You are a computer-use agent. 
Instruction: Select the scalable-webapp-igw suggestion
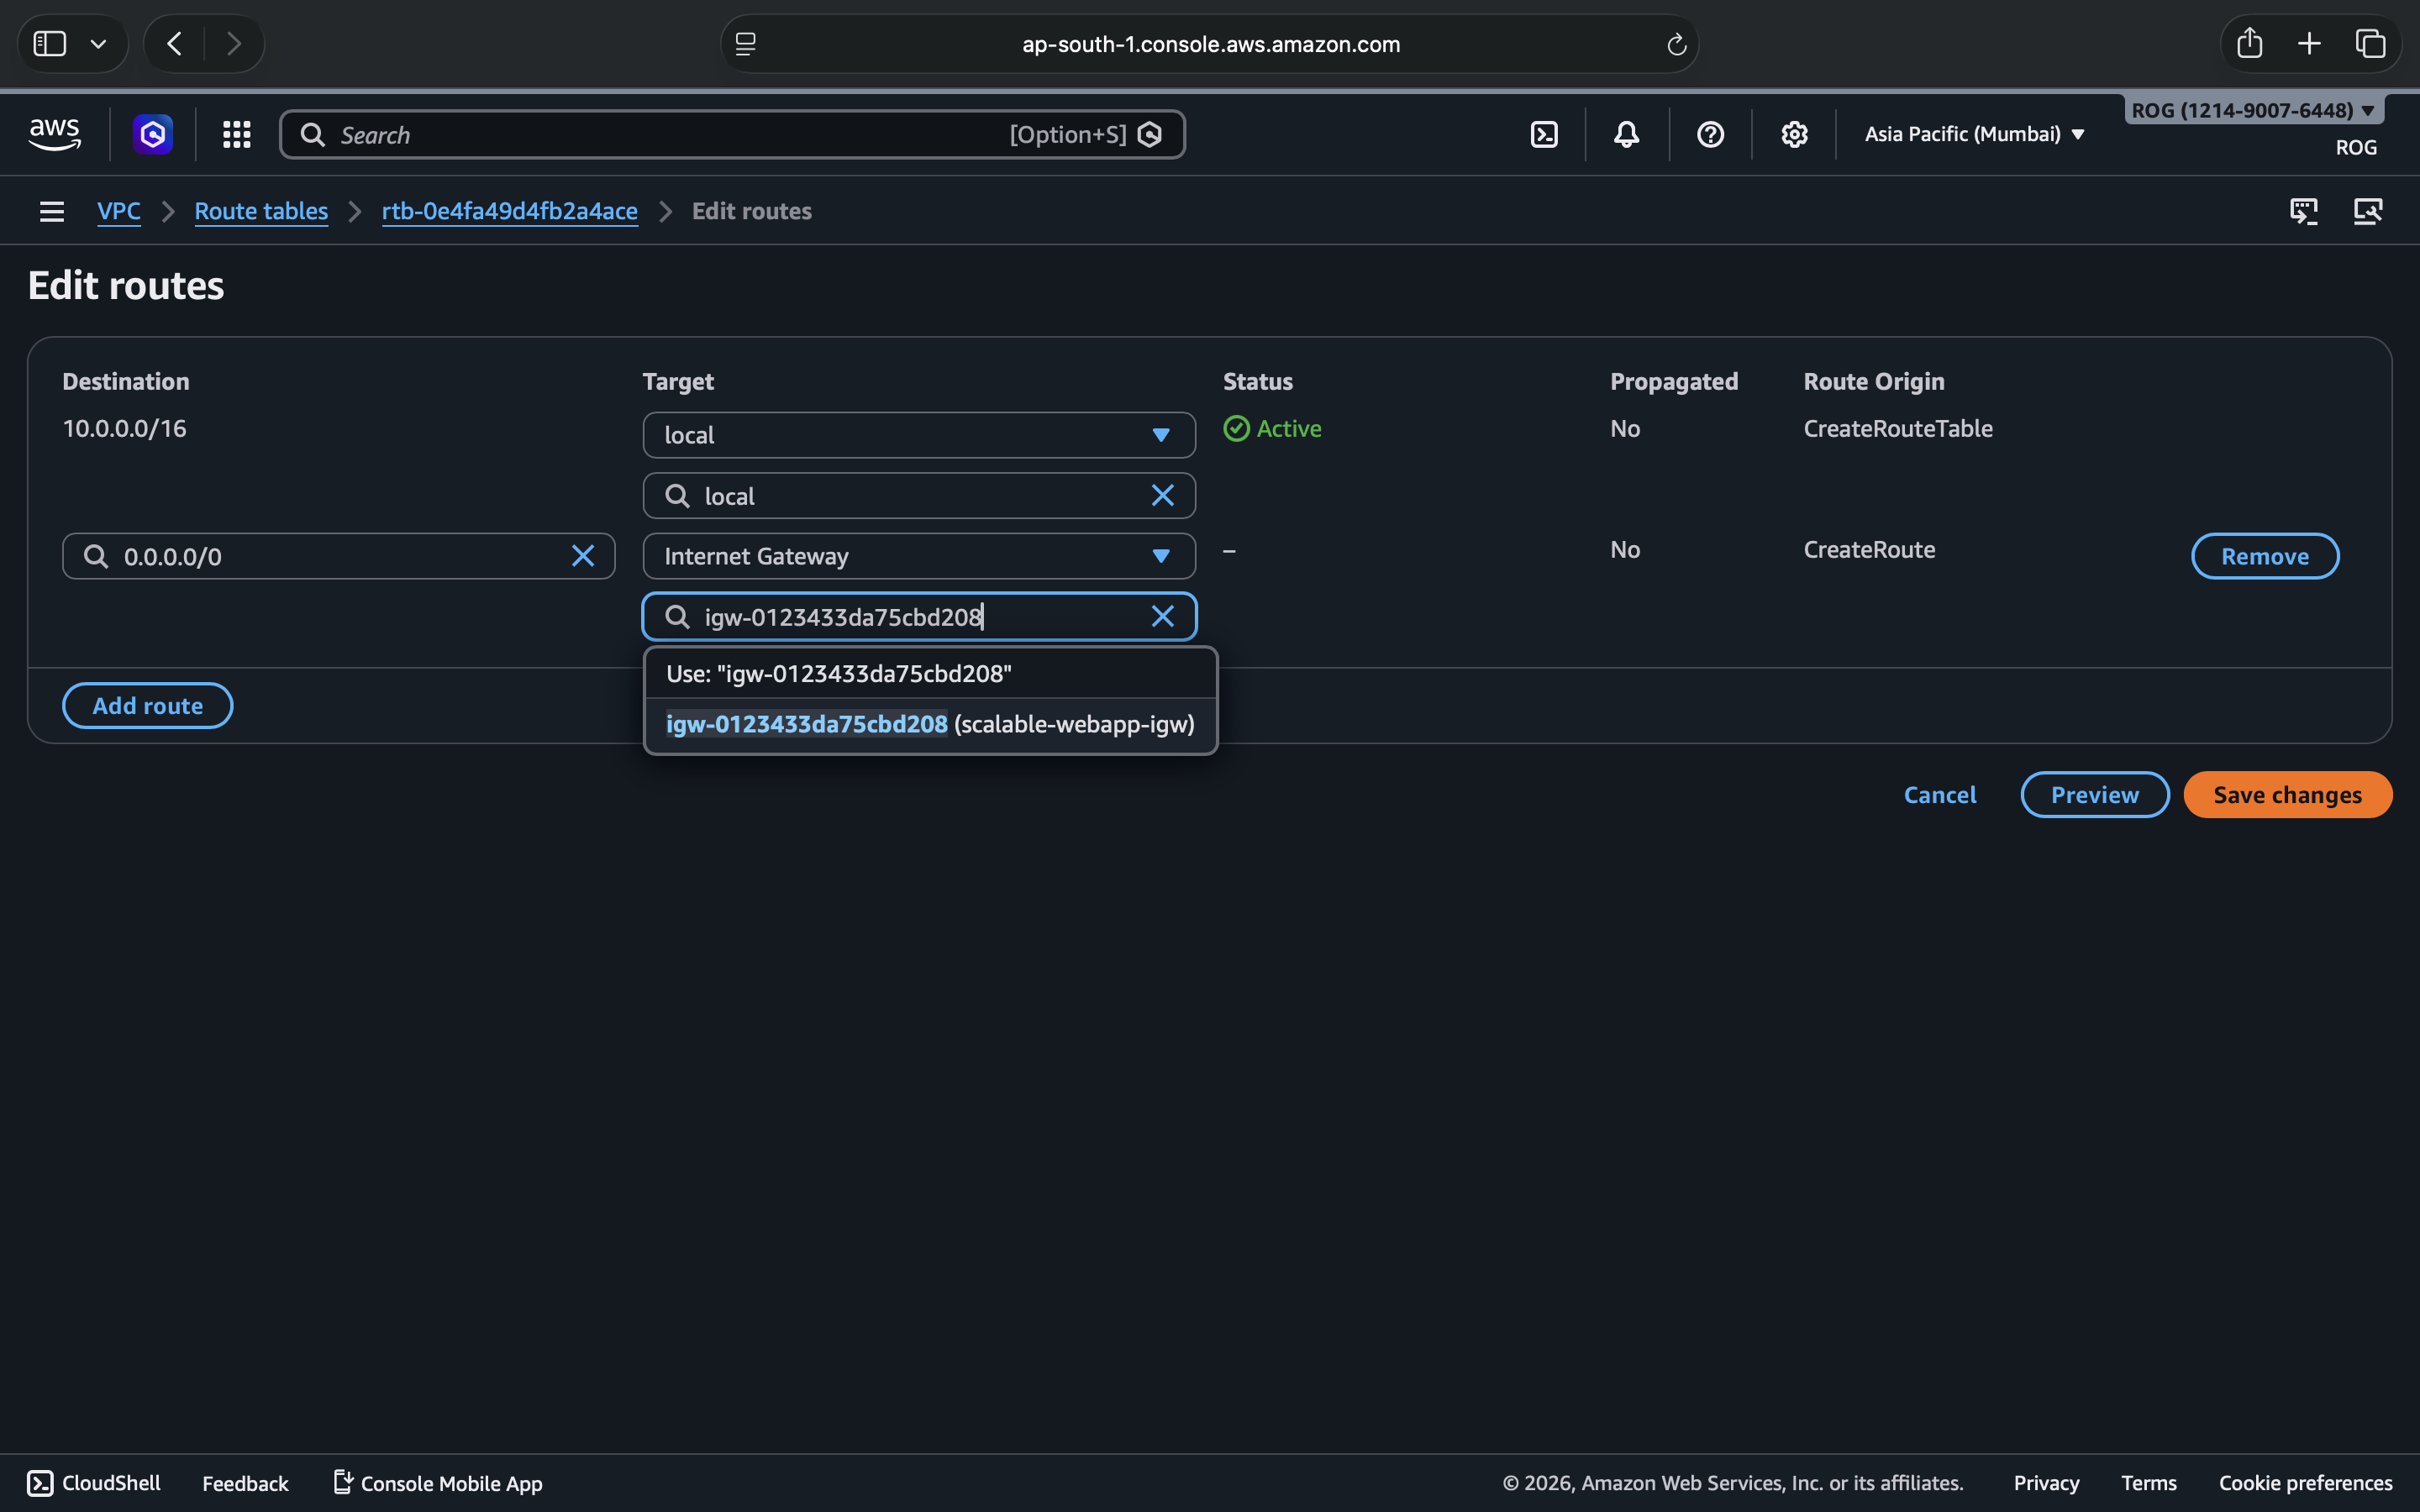(x=930, y=724)
